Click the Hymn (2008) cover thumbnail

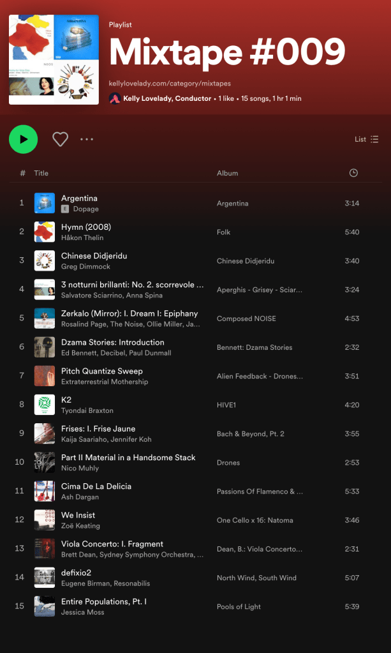point(45,232)
